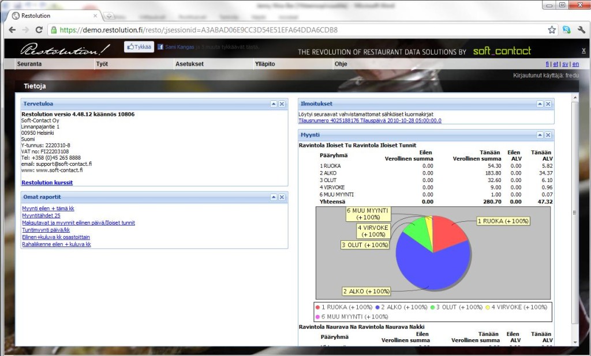Switch language to English (en)

[x=575, y=64]
